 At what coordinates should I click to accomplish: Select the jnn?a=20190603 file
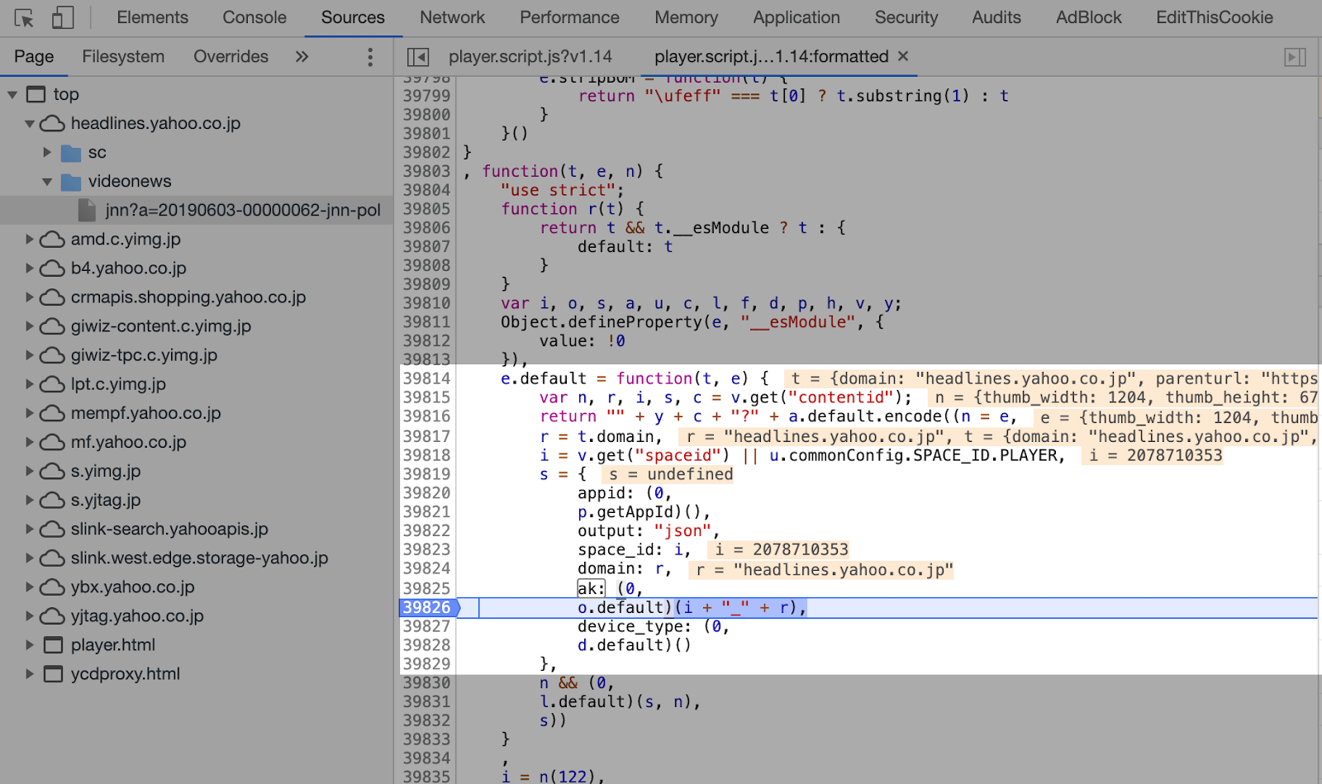tap(242, 210)
